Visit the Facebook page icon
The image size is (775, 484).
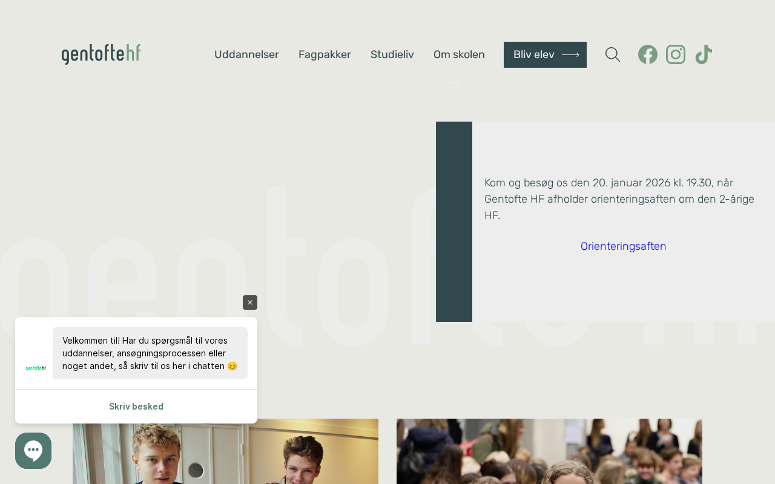[x=648, y=54]
